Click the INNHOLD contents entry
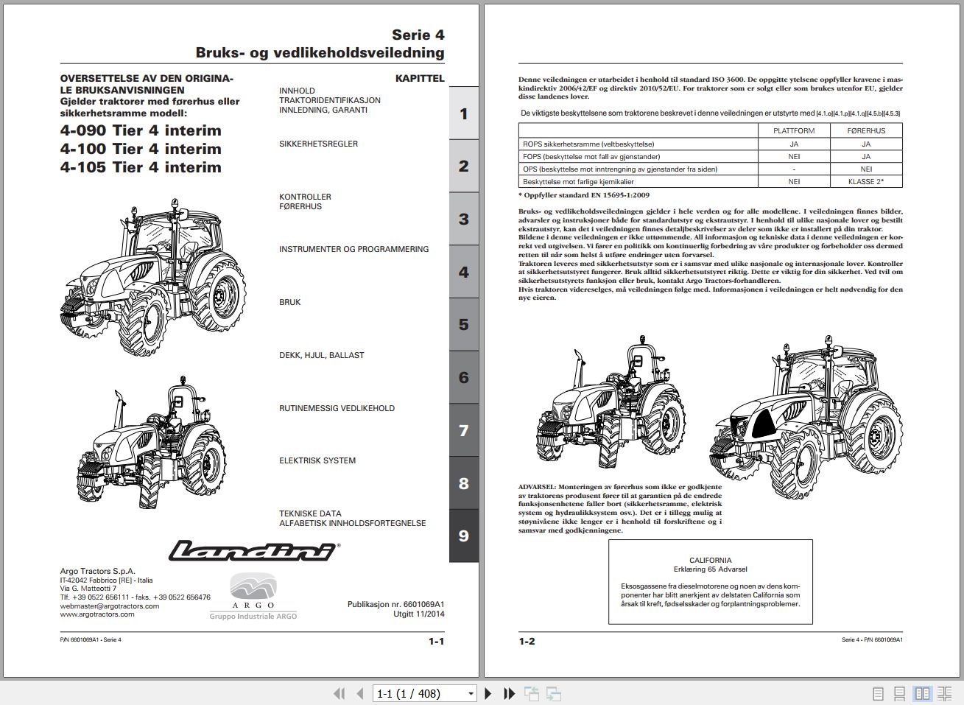The width and height of the screenshot is (964, 705). coord(297,91)
